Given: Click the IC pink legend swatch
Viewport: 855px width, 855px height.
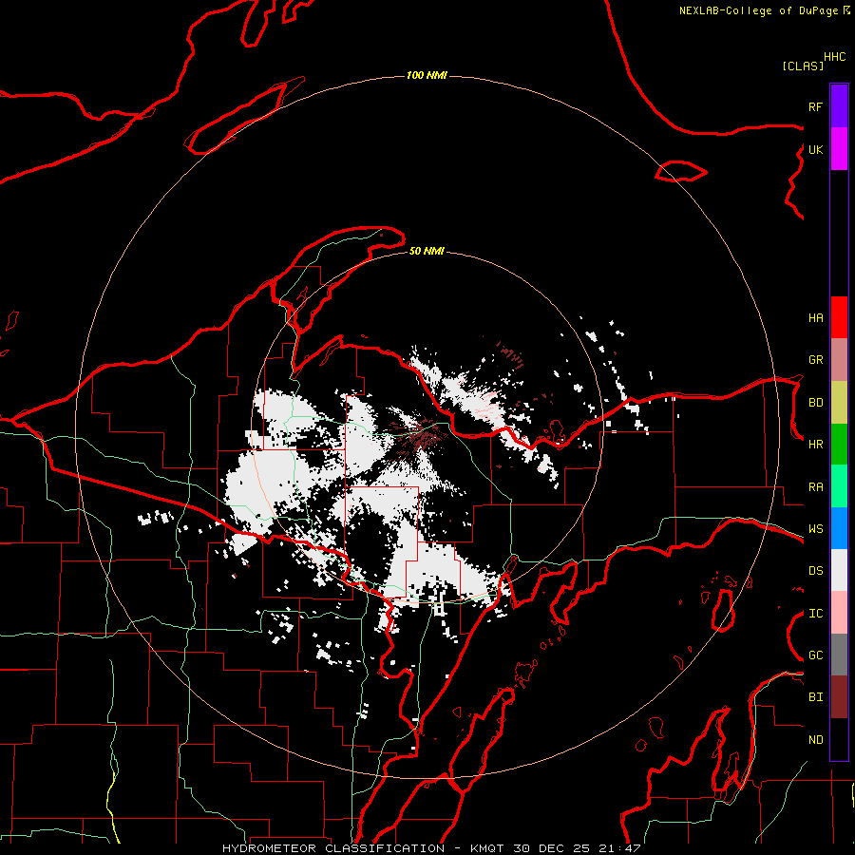Looking at the screenshot, I should point(839,613).
